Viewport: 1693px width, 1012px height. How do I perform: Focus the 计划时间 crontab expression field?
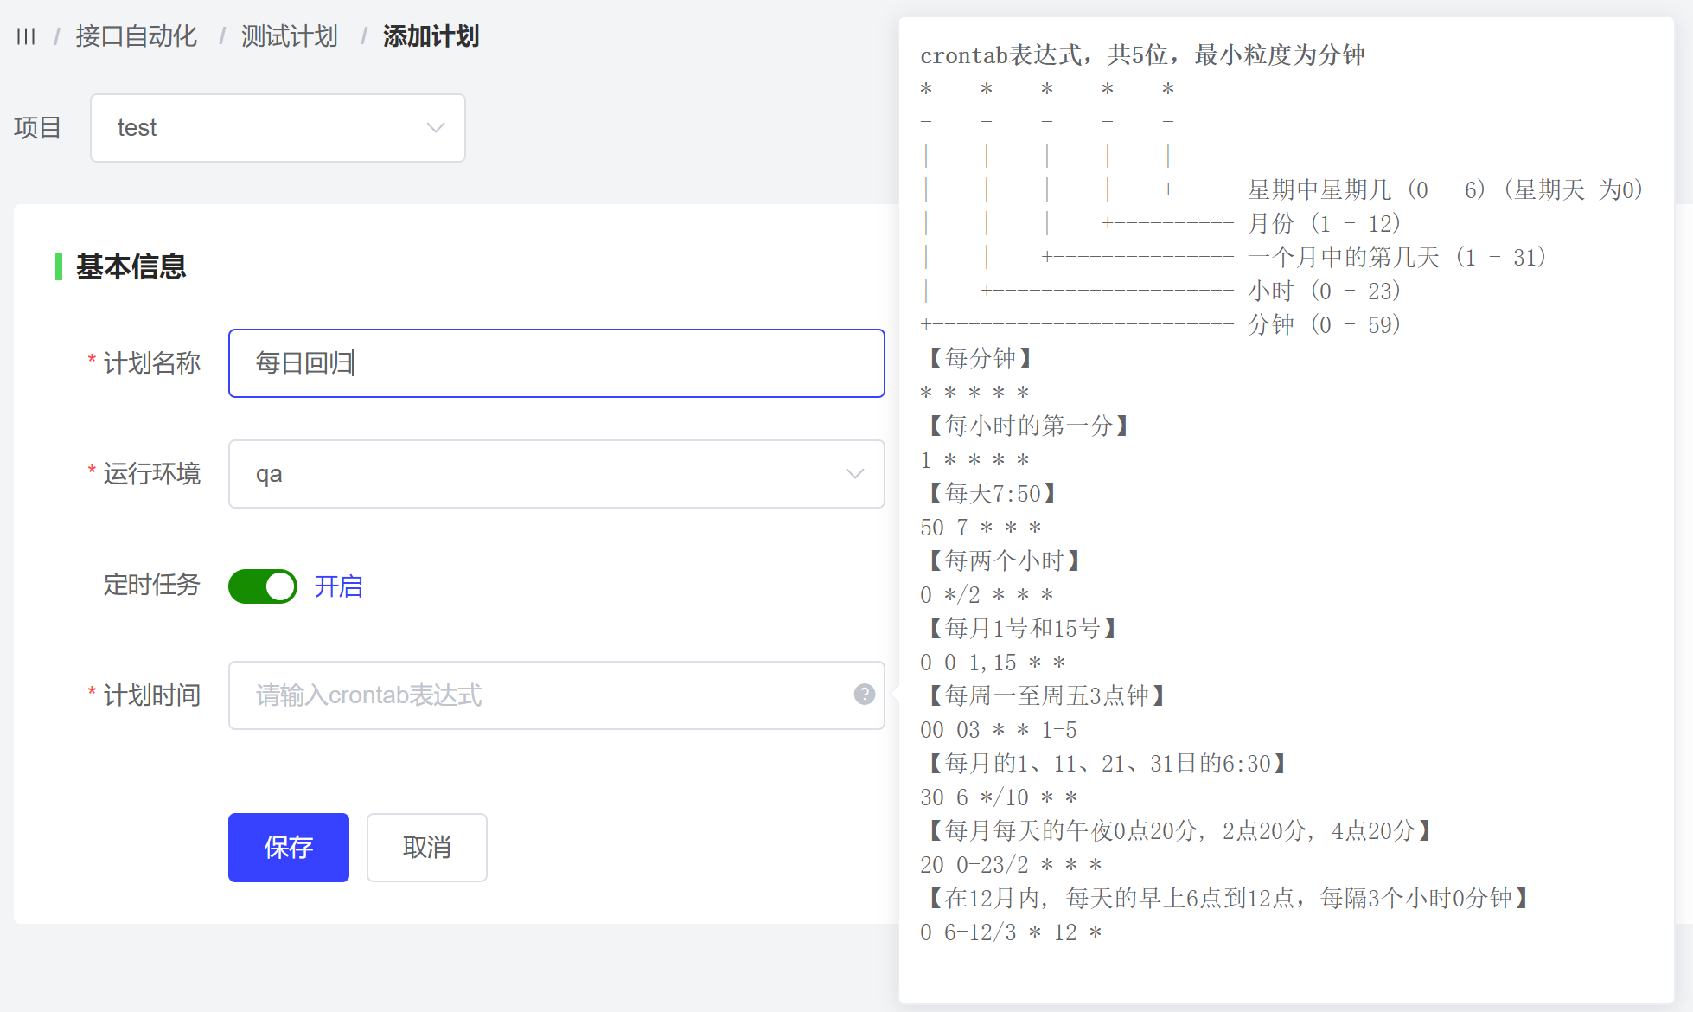[557, 695]
